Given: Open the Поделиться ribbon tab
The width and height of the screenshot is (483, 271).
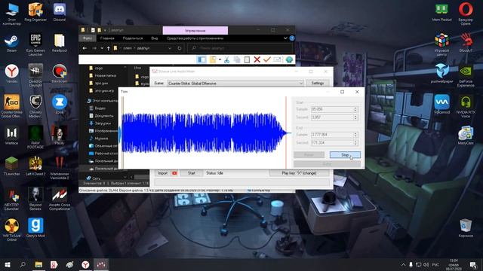Looking at the screenshot, I should [133, 38].
